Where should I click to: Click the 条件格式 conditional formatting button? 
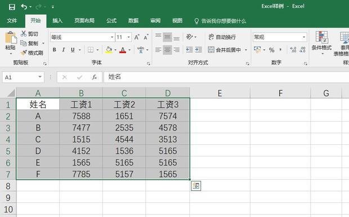tap(321, 43)
